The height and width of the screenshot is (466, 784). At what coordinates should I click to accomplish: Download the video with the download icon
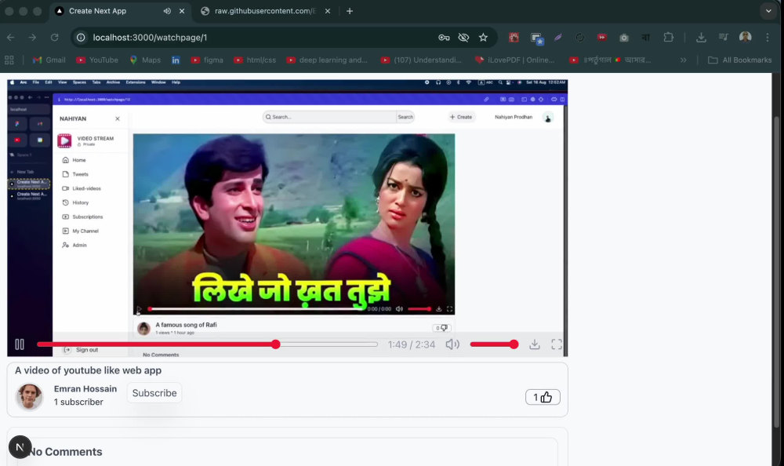[535, 344]
